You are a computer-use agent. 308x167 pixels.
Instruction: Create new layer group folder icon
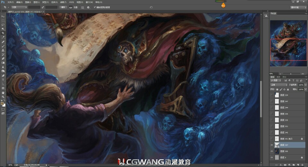294,165
